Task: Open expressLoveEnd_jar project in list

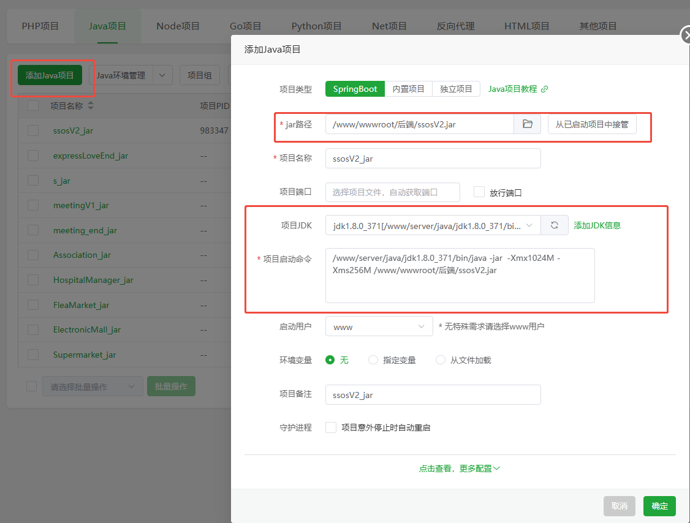Action: tap(91, 156)
